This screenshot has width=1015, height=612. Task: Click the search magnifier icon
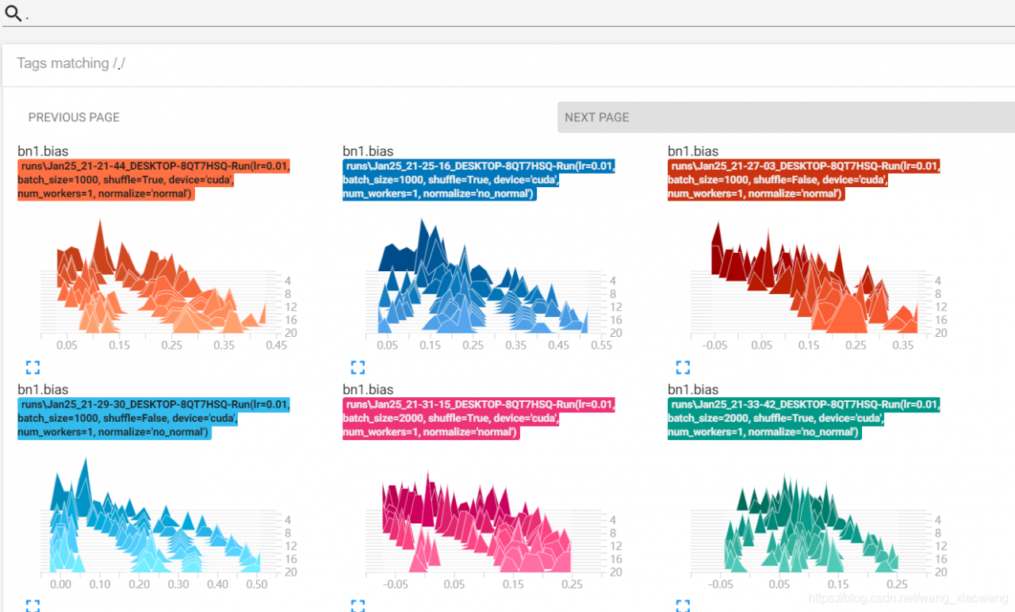click(x=13, y=13)
